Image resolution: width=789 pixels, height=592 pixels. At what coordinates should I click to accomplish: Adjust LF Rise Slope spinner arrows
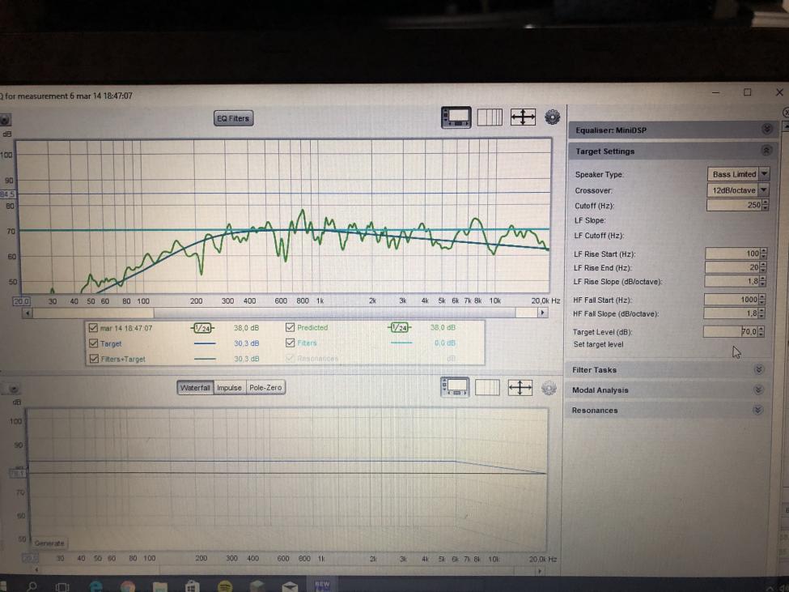click(763, 281)
